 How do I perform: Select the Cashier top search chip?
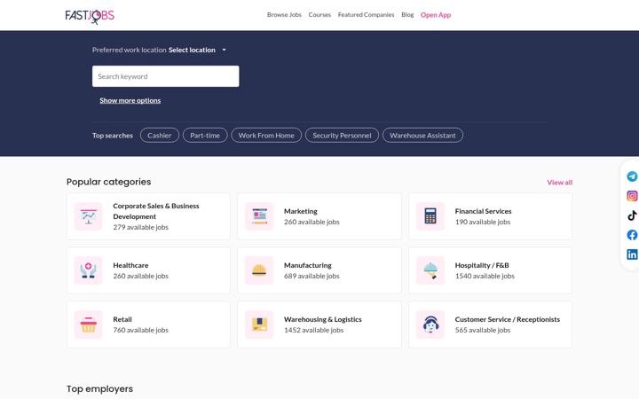coord(160,136)
